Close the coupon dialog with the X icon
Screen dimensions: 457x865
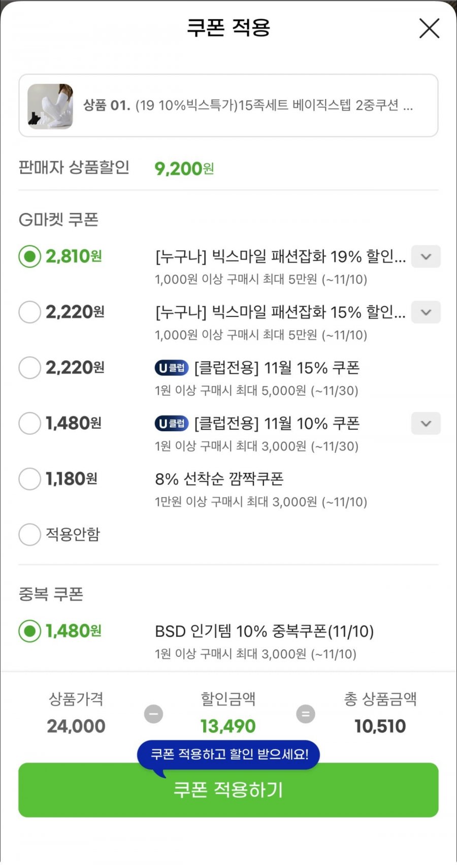coord(429,28)
